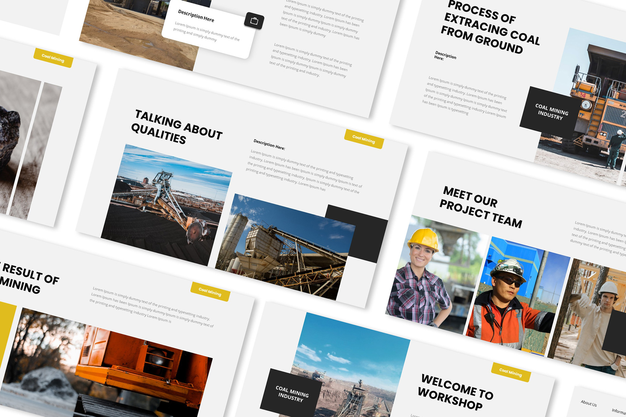Click the Coal Mining tag on Result of Mining slide

tap(210, 292)
